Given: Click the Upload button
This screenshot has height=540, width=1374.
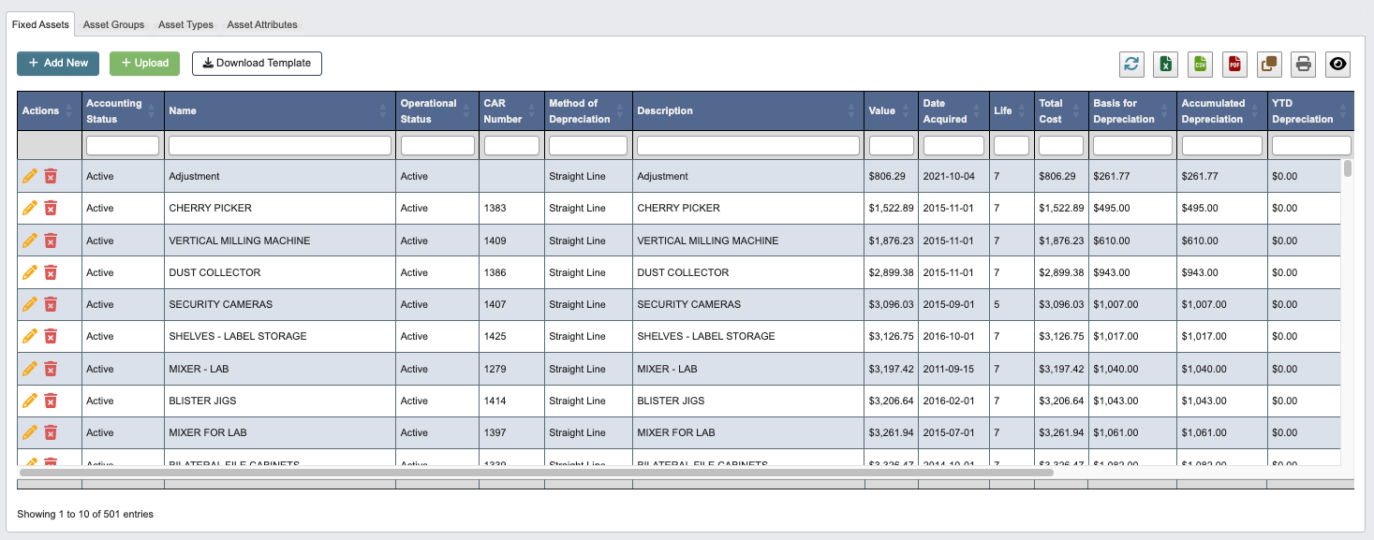Looking at the screenshot, I should pyautogui.click(x=144, y=64).
